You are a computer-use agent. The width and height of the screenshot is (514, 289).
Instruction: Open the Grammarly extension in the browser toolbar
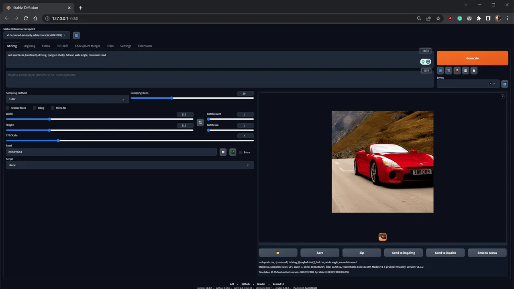460,18
